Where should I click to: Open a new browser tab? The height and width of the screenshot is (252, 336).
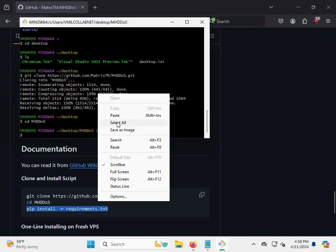[95, 8]
